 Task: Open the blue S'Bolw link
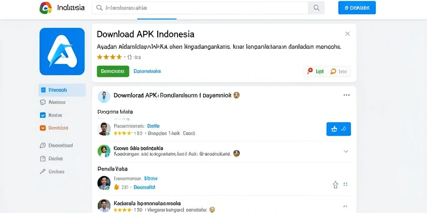151,179
